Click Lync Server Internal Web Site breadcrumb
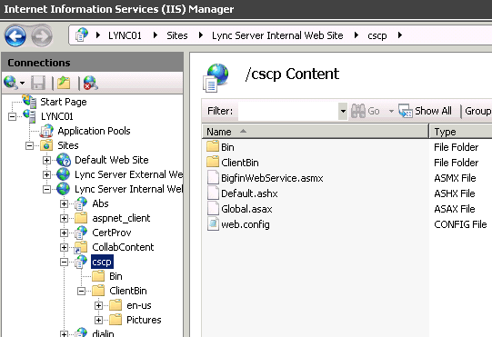 [x=277, y=35]
